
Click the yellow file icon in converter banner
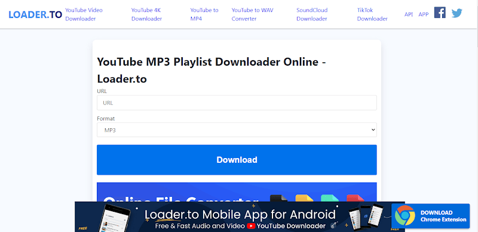pos(304,198)
